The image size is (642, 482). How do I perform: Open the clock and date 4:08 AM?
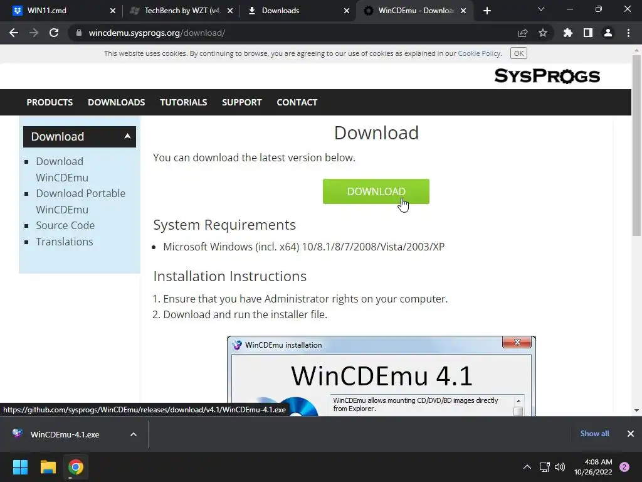[593, 467]
